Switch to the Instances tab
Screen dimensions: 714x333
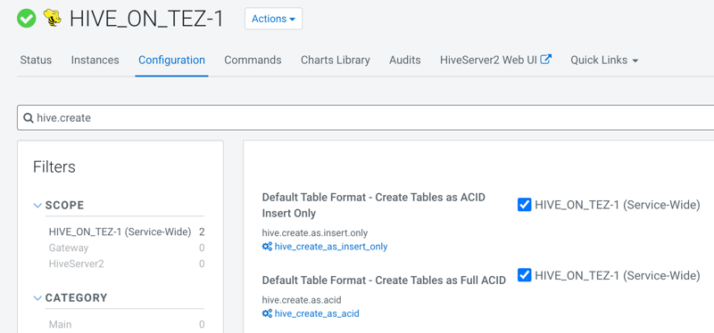[x=95, y=60]
